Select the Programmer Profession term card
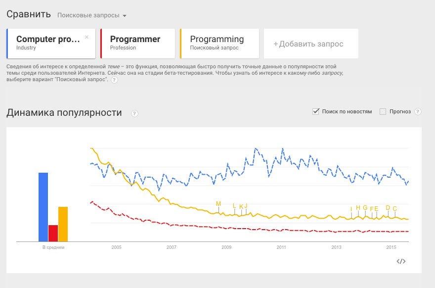Image resolution: width=435 pixels, height=288 pixels. coord(138,43)
